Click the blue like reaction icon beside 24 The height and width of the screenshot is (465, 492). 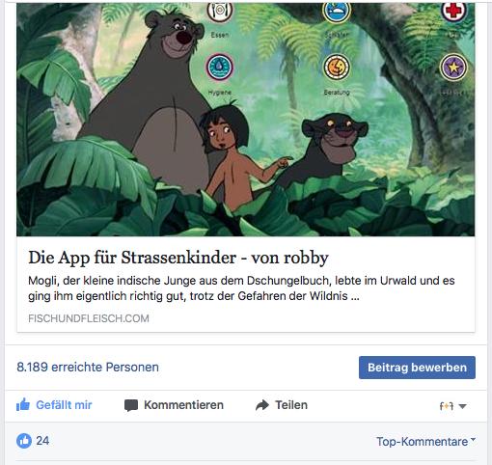coord(24,441)
